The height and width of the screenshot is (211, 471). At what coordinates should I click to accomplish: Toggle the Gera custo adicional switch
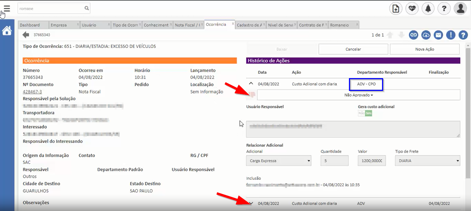pos(365,113)
